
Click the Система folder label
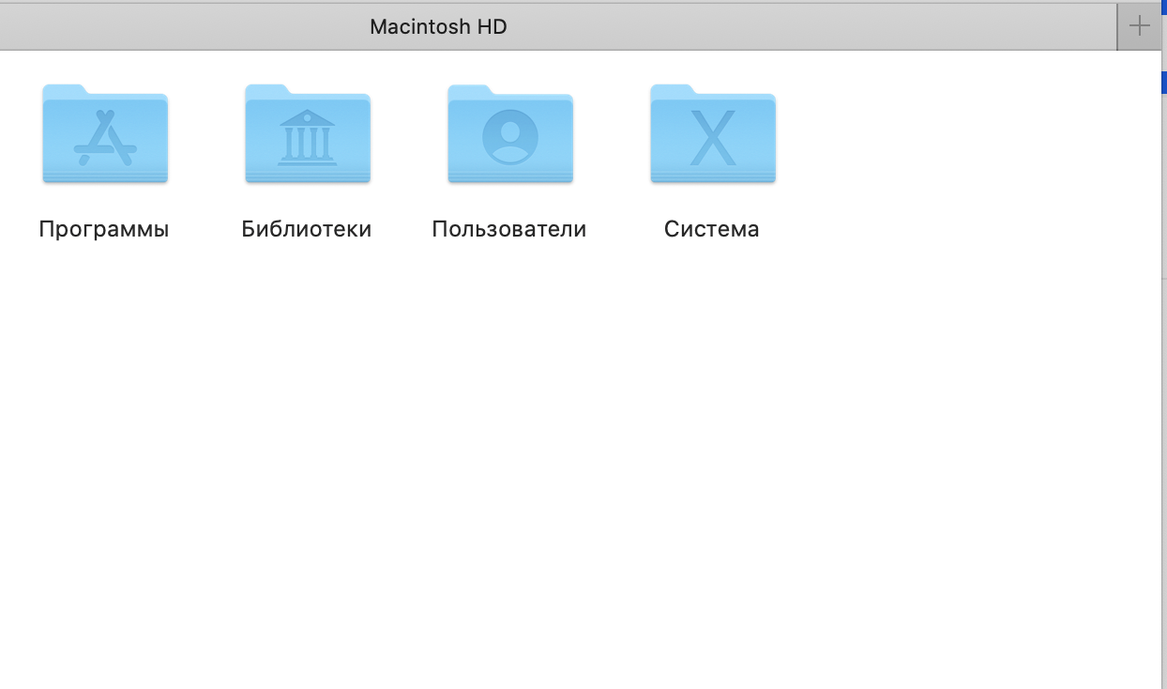(x=712, y=229)
